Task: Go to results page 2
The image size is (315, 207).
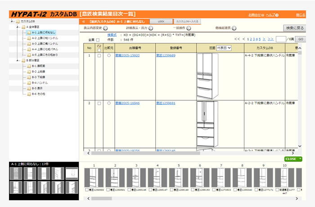Action: 251,39
